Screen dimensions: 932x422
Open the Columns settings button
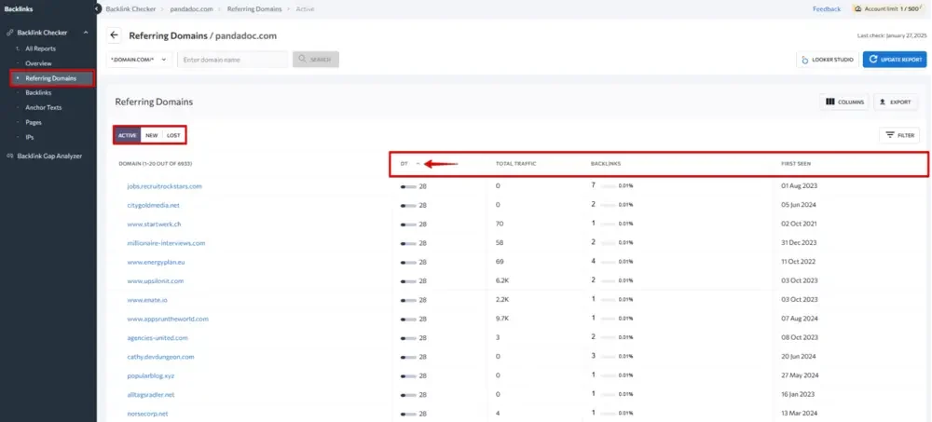(844, 102)
